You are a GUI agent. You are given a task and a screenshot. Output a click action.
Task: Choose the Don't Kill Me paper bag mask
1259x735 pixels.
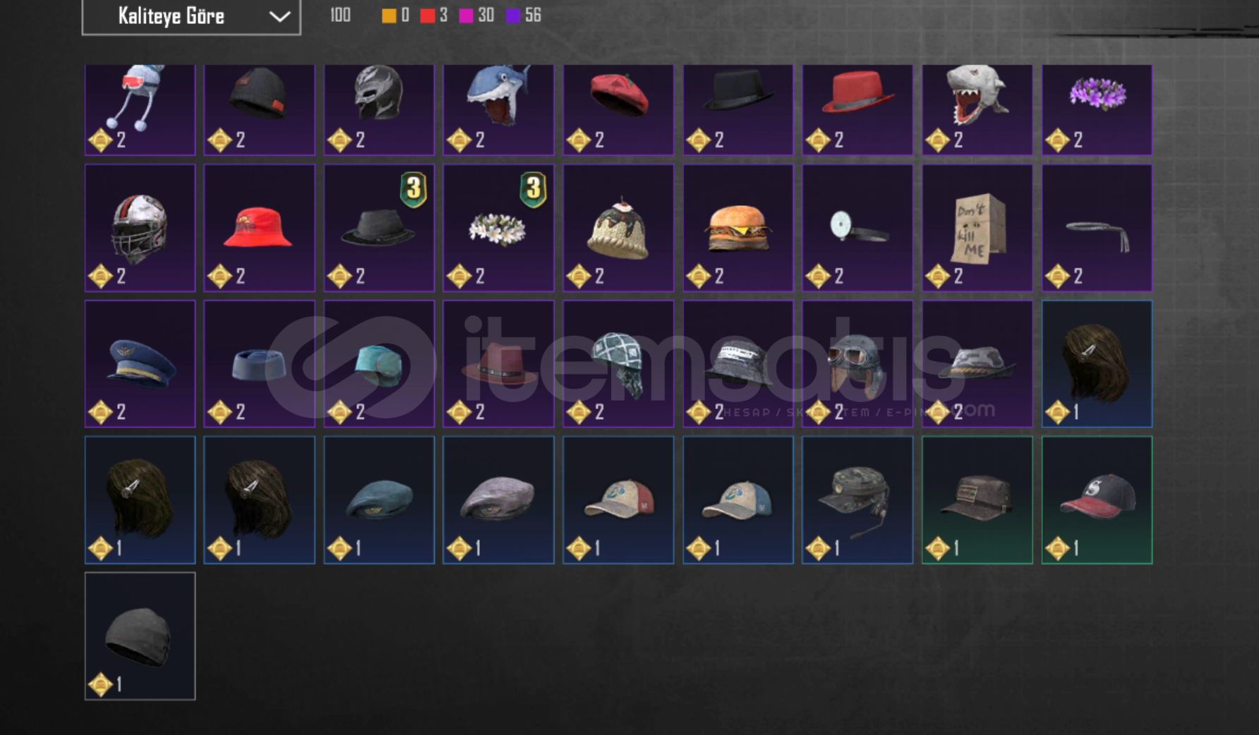click(977, 228)
